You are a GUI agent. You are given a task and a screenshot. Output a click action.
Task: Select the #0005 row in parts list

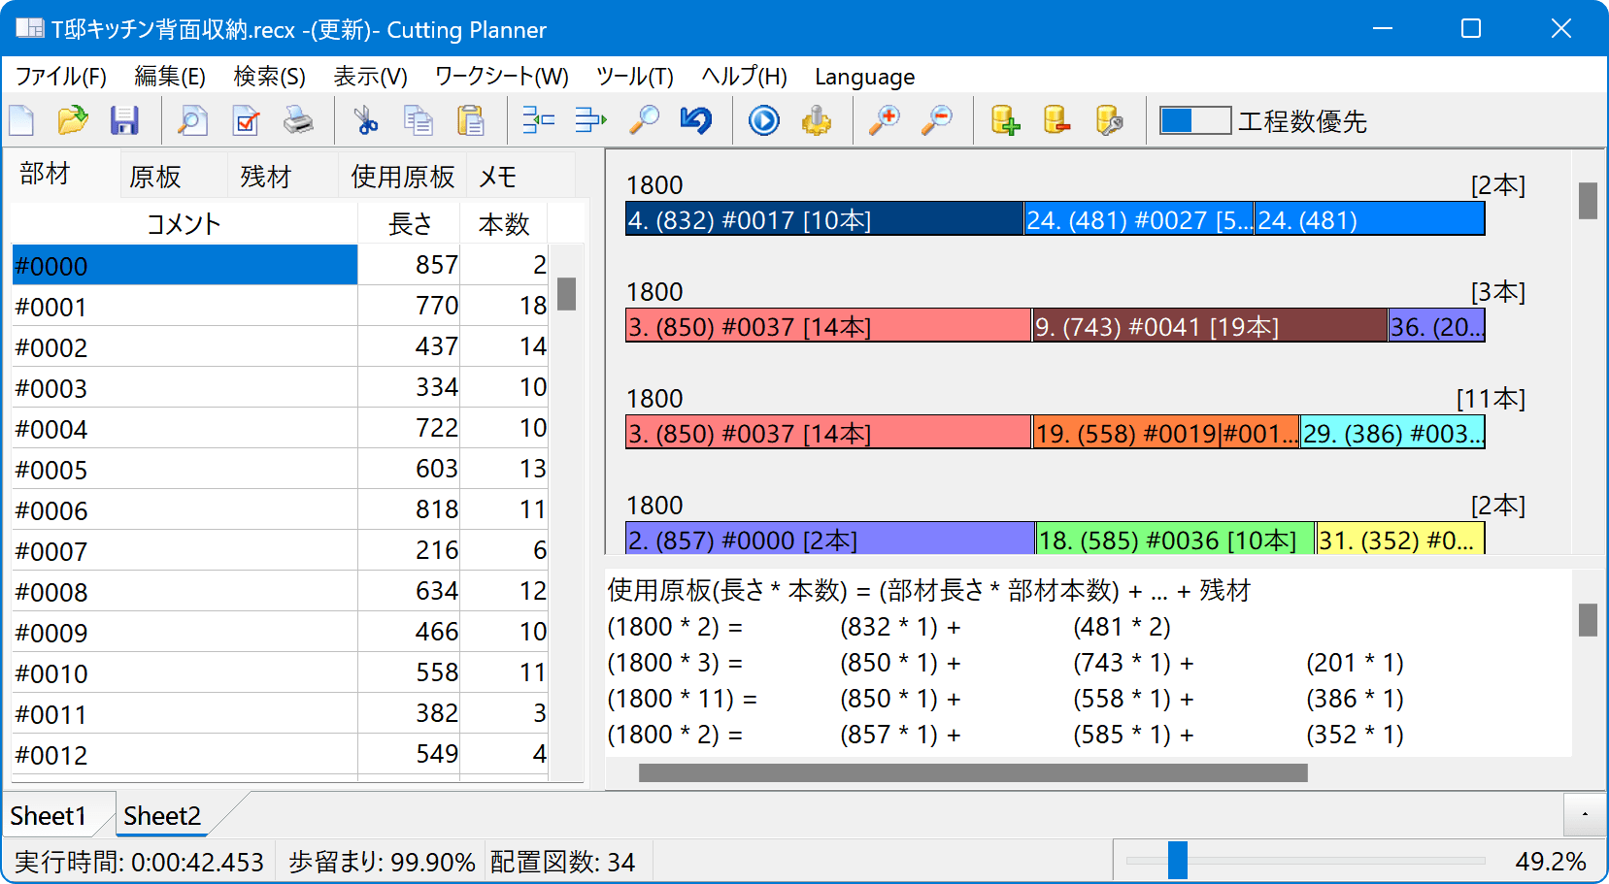point(184,470)
